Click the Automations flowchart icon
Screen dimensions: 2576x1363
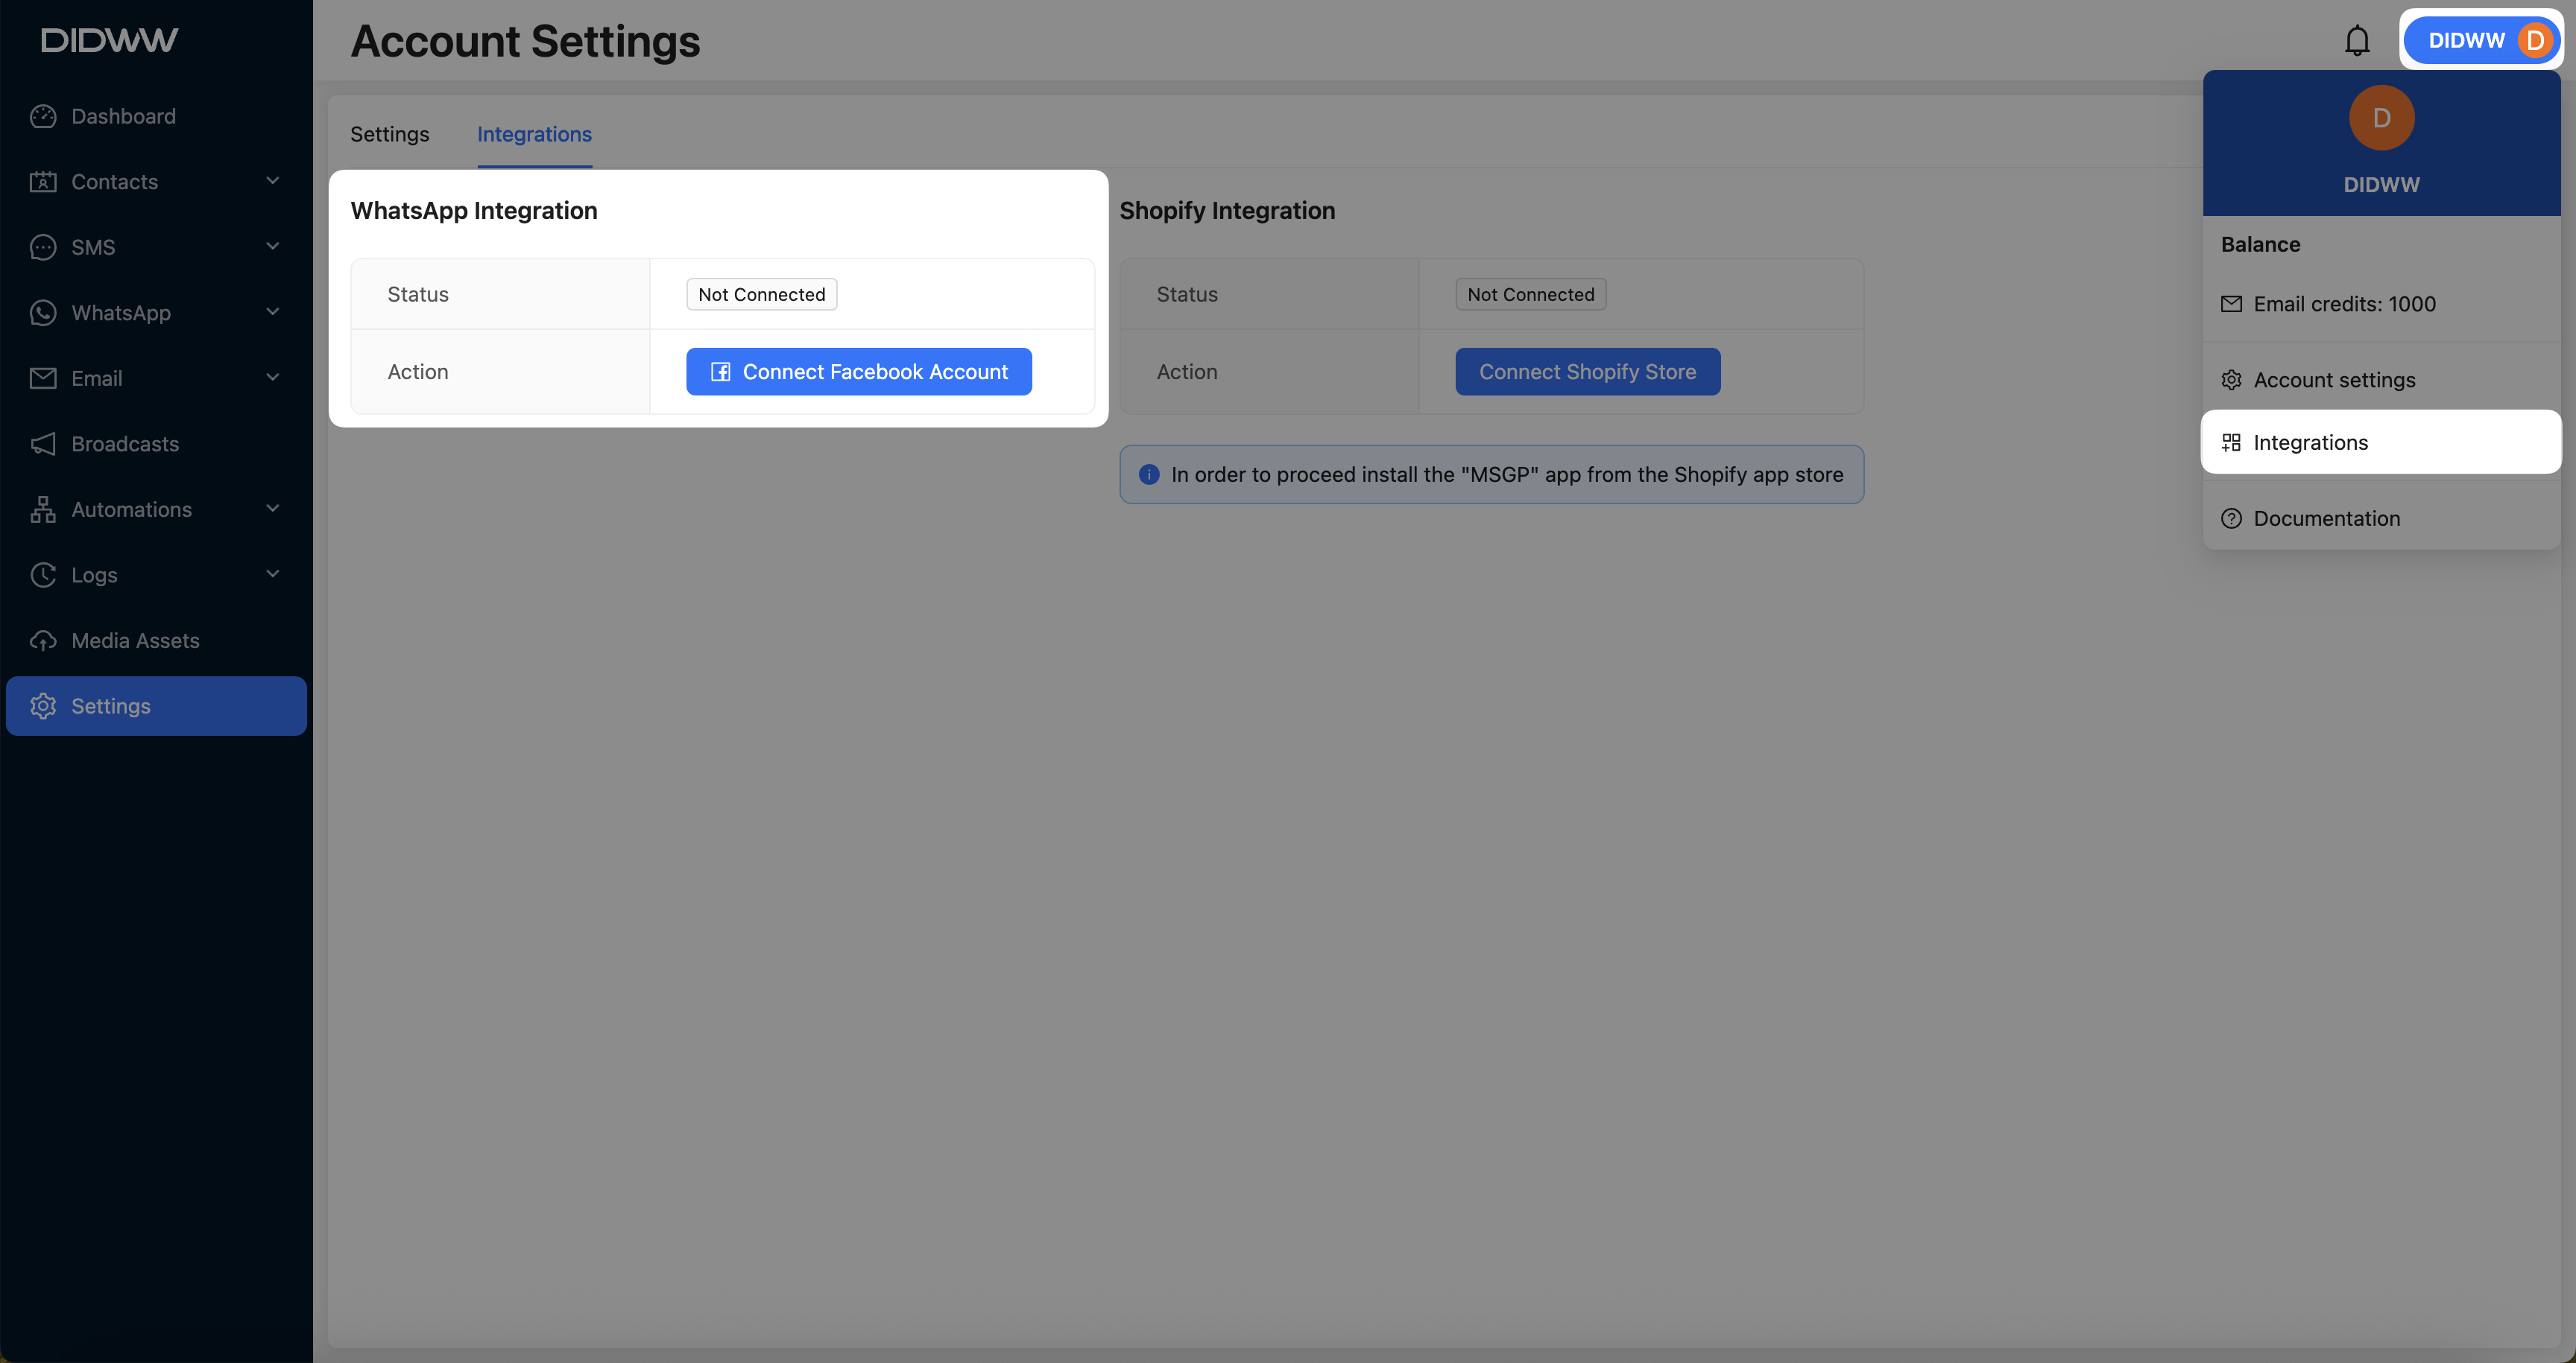(x=43, y=509)
